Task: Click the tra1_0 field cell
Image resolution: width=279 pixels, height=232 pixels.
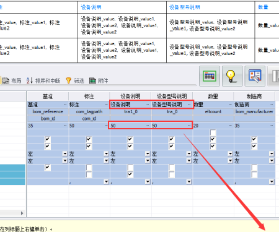Action: click(x=131, y=111)
